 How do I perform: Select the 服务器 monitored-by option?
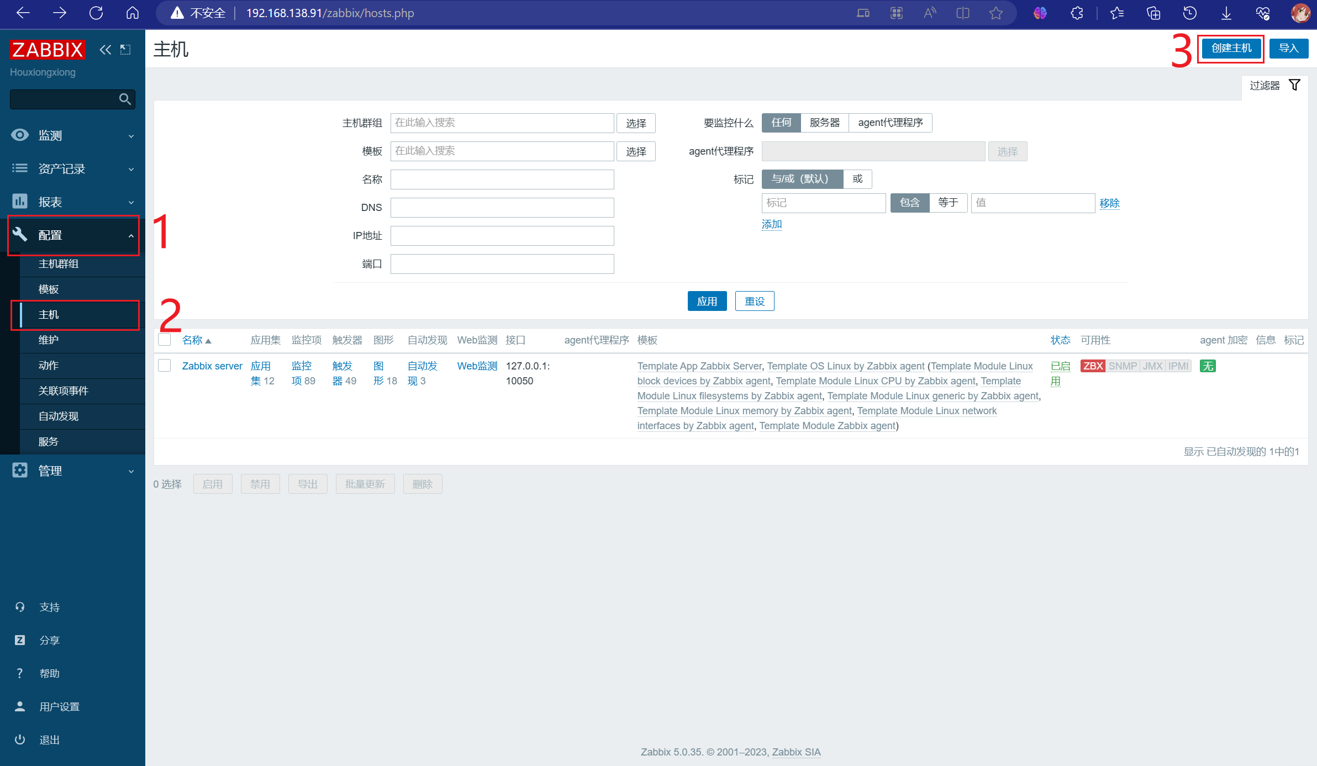[x=824, y=123]
